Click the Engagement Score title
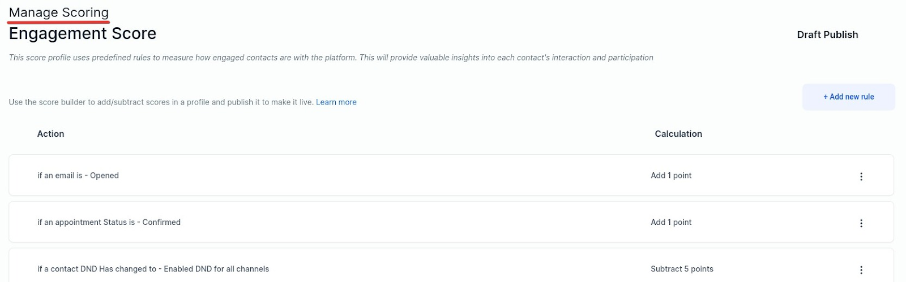Image resolution: width=906 pixels, height=282 pixels. click(82, 34)
